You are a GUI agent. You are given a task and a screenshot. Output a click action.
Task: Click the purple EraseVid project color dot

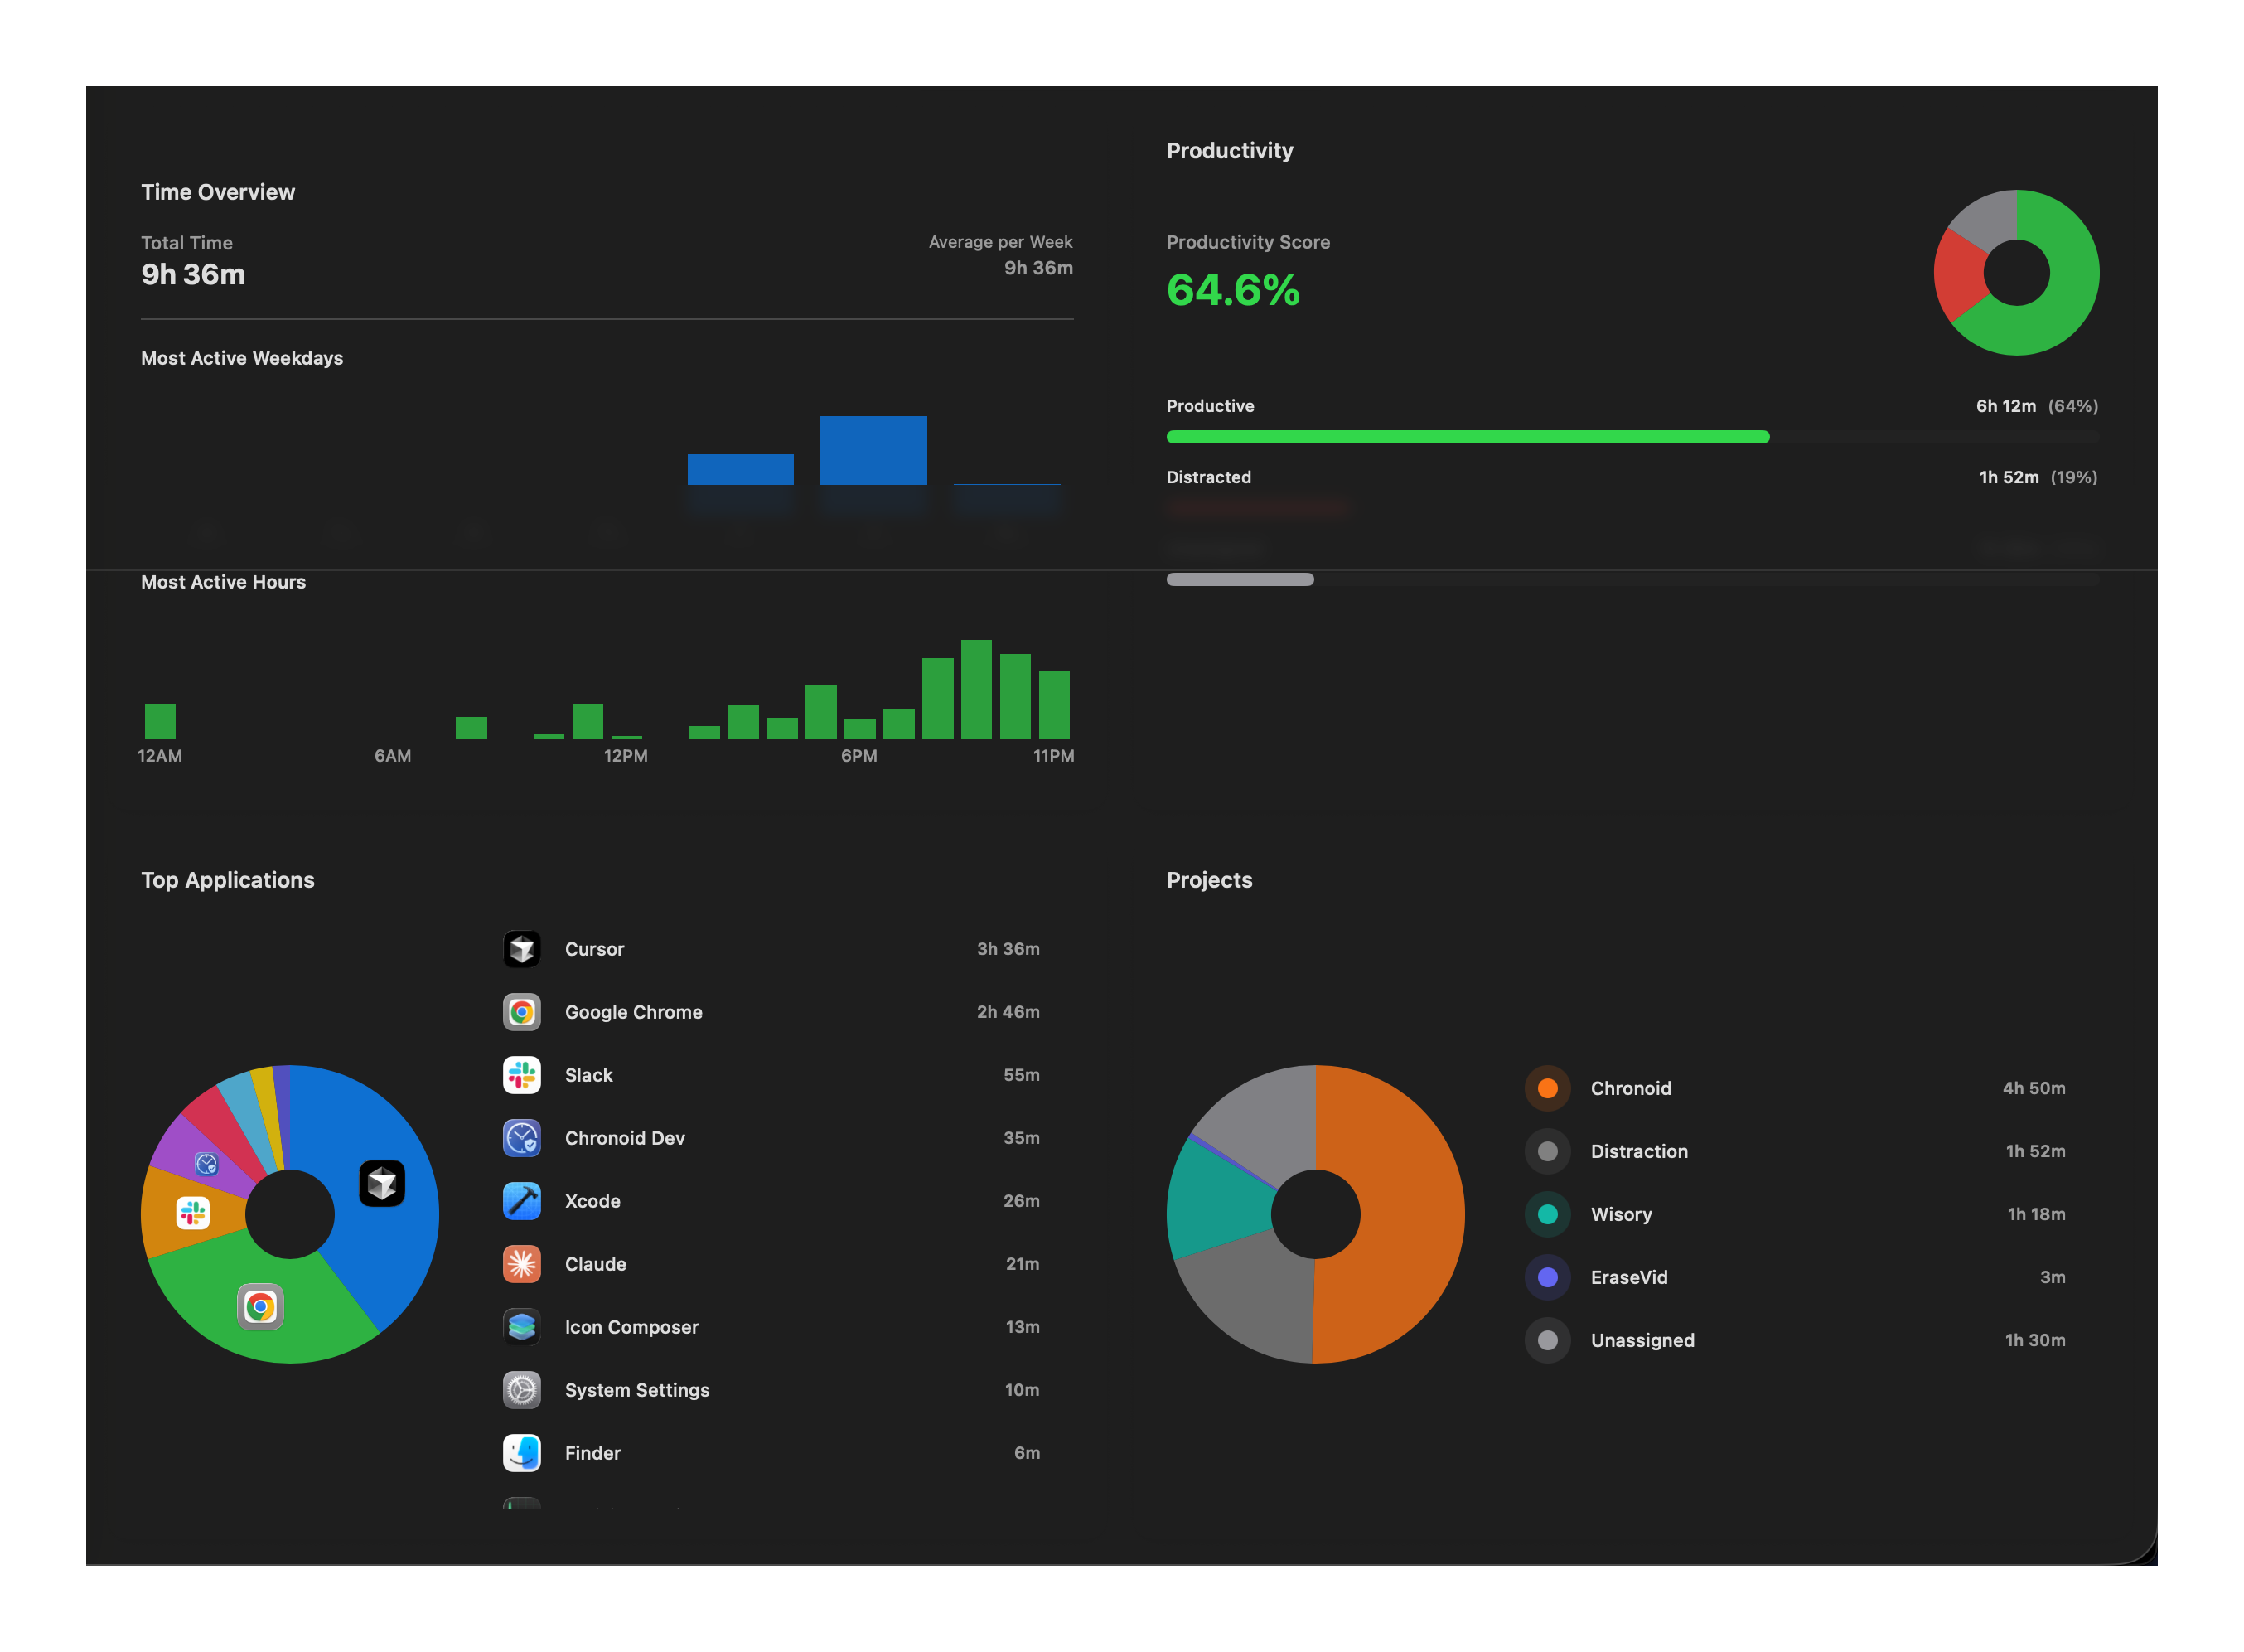coord(1547,1277)
